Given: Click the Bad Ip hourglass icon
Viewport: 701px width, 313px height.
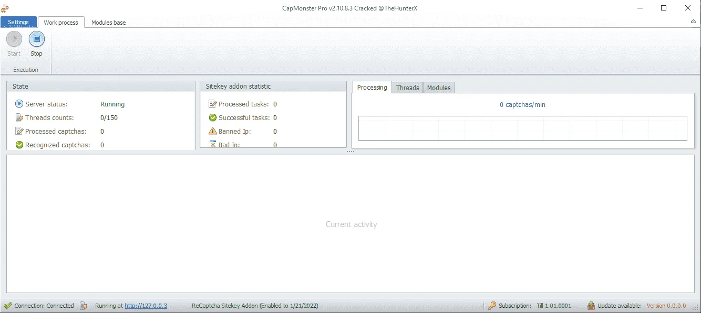Looking at the screenshot, I should (x=213, y=144).
